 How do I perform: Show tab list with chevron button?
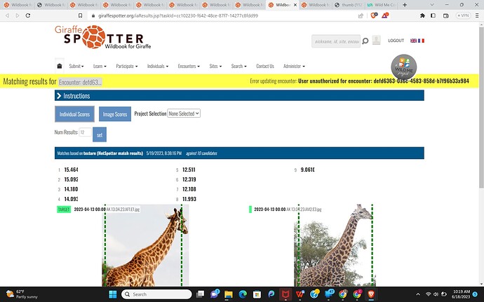(432, 5)
